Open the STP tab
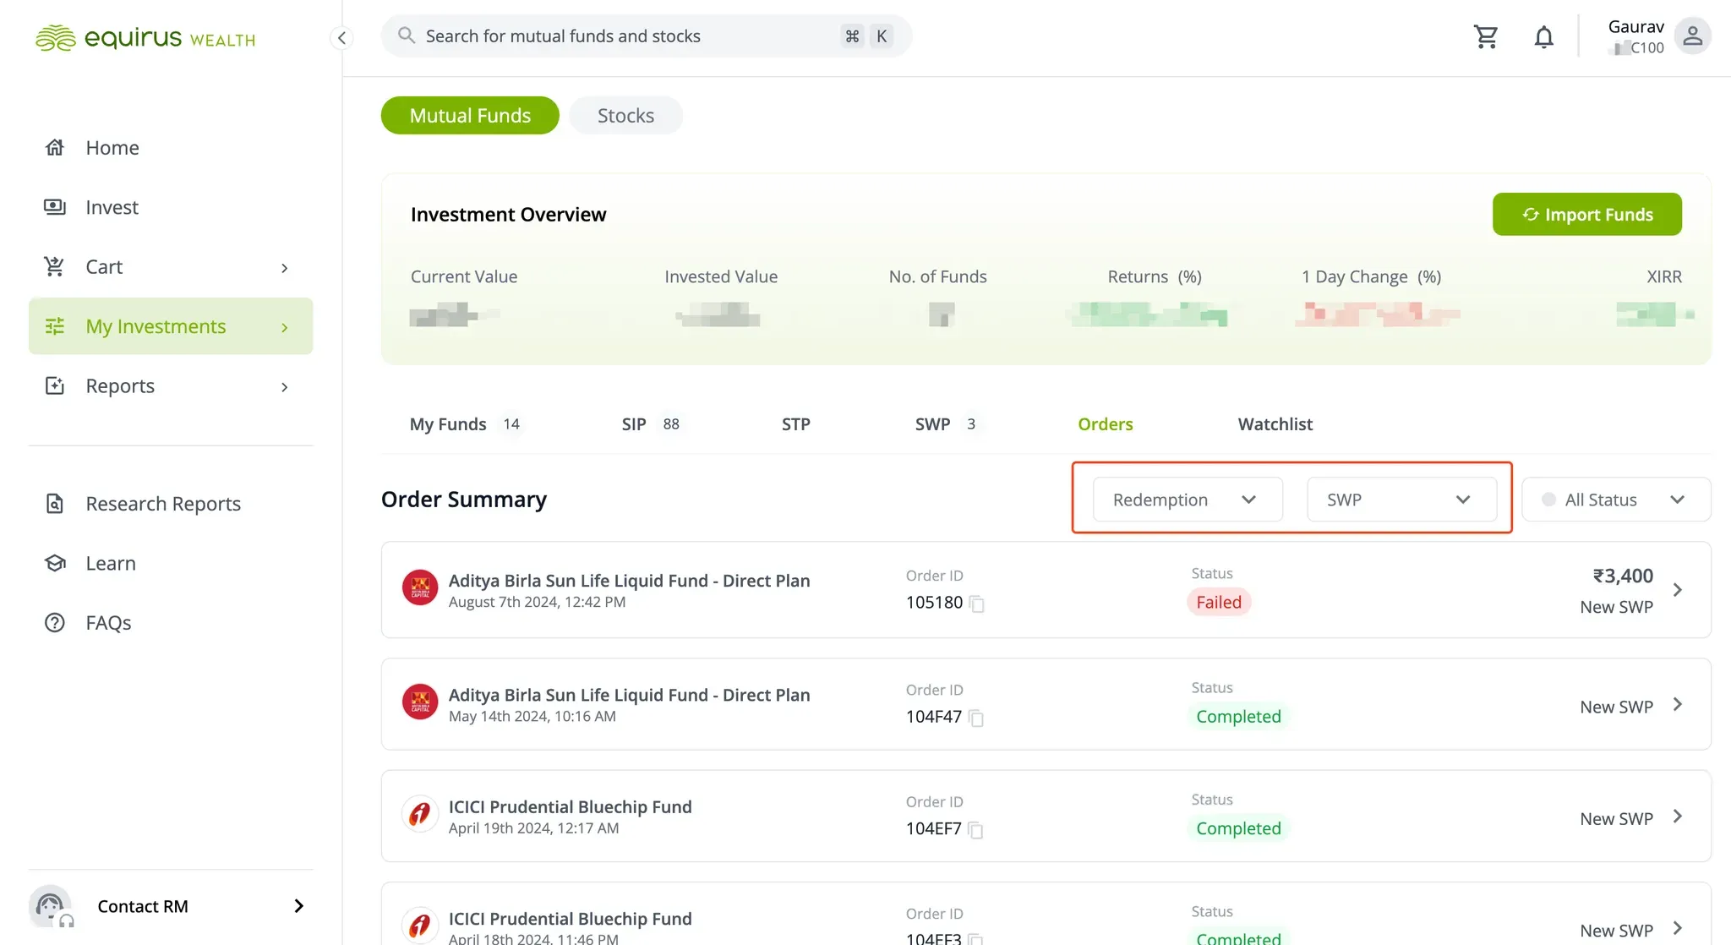Viewport: 1731px width, 945px height. (x=796, y=424)
